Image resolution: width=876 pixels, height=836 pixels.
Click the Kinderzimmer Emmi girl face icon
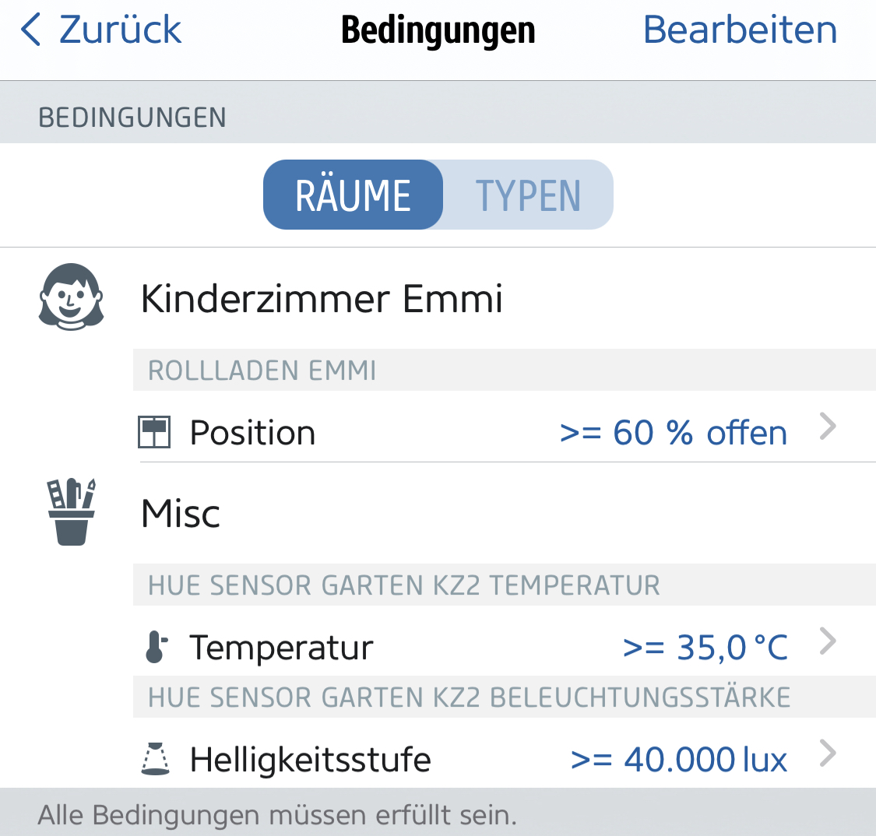point(71,297)
